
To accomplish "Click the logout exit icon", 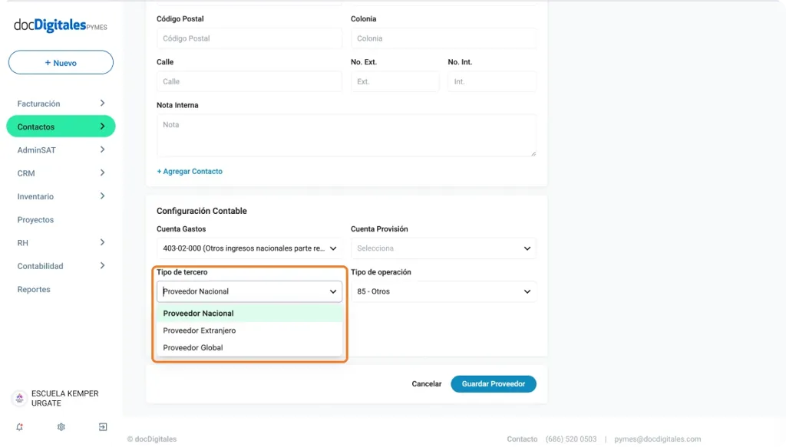I will pyautogui.click(x=103, y=427).
